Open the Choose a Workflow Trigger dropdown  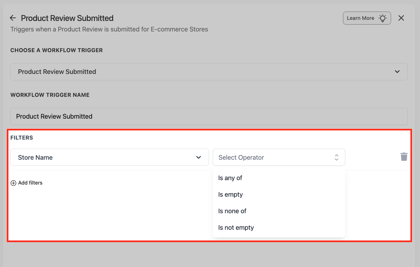click(209, 72)
